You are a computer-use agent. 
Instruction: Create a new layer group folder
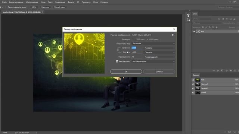(231, 70)
